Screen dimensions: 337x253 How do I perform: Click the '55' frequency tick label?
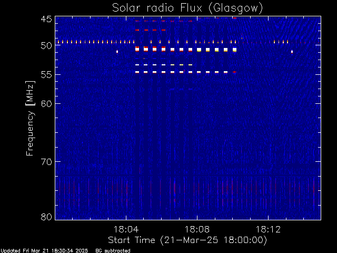46,75
